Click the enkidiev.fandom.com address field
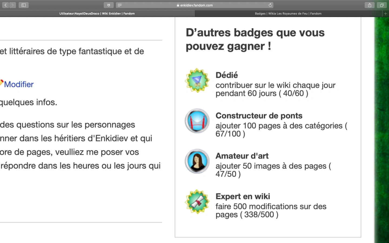This screenshot has height=243, width=389. click(x=196, y=5)
